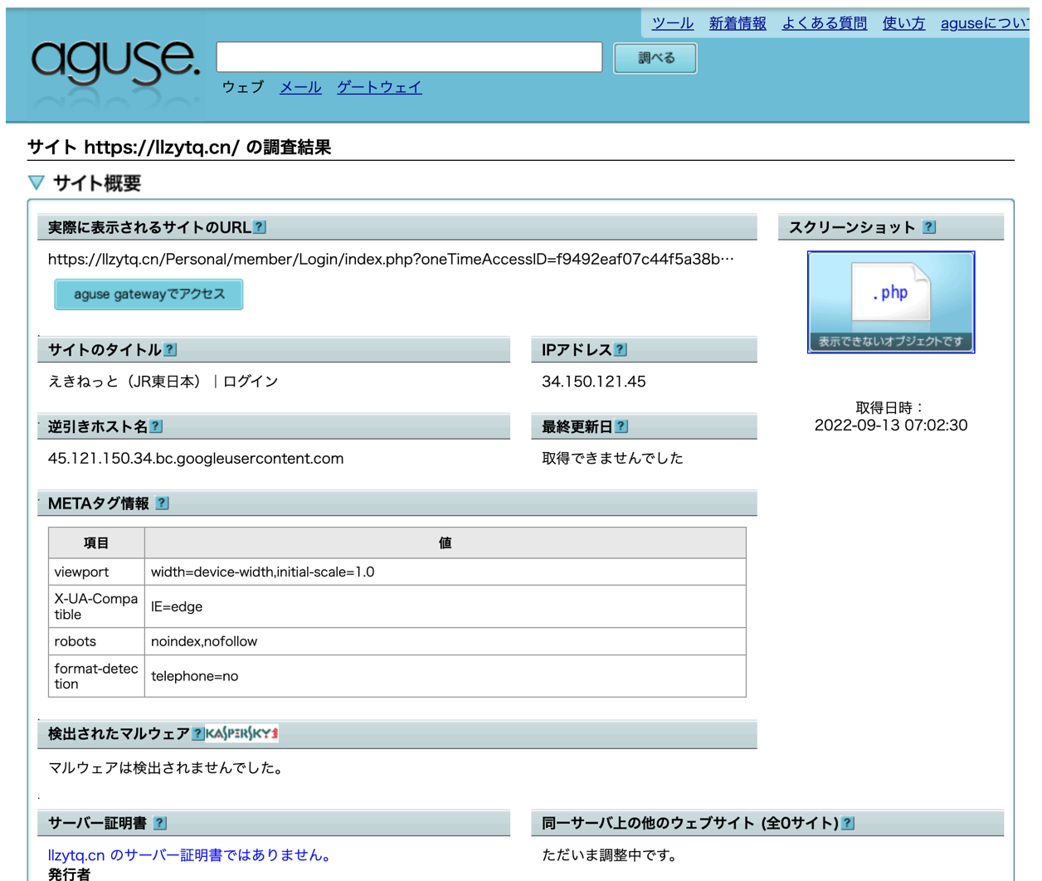This screenshot has width=1042, height=881.
Task: Open help icon beside 逆引きホスト名
Action: (x=156, y=426)
